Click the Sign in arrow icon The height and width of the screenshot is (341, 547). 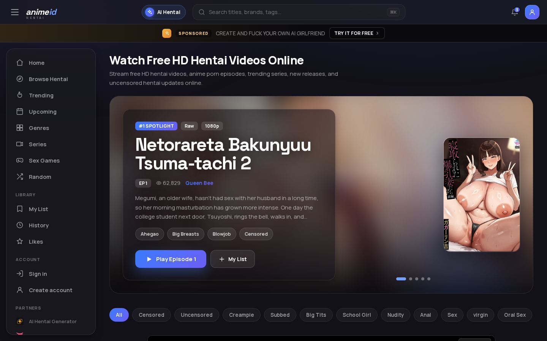coord(20,274)
